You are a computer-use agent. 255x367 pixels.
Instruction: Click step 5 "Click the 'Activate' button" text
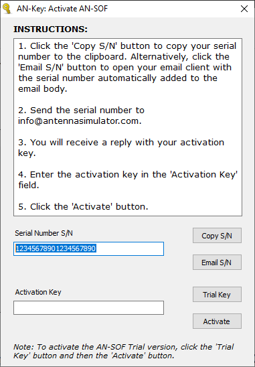pyautogui.click(x=83, y=207)
